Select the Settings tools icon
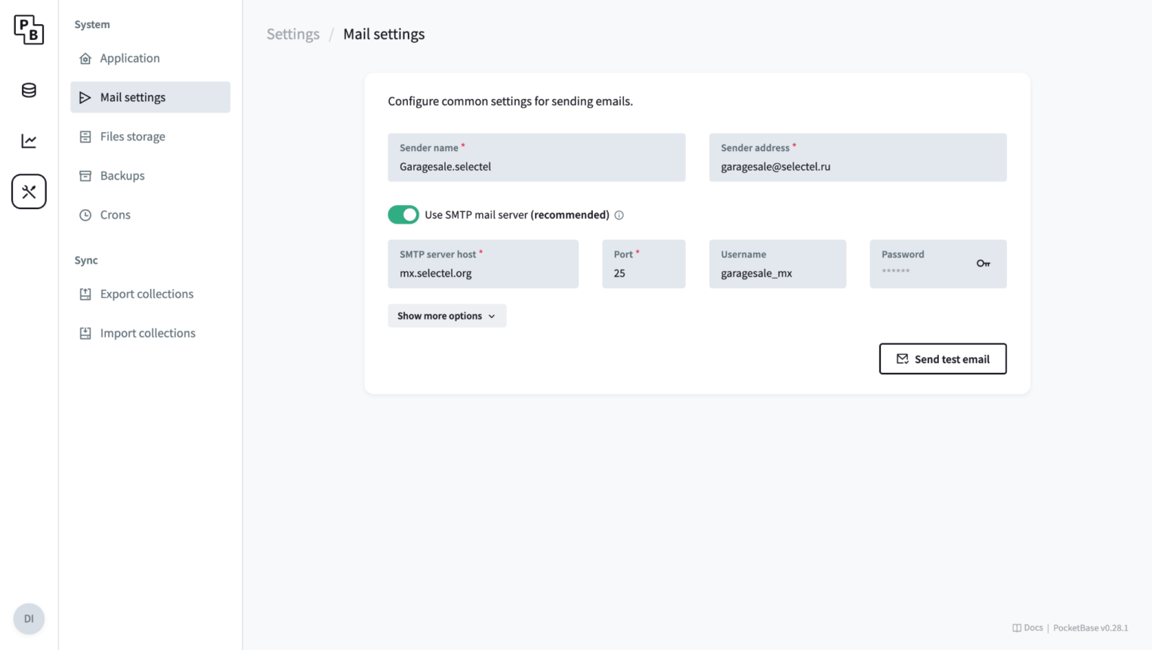This screenshot has width=1152, height=650. (x=29, y=192)
